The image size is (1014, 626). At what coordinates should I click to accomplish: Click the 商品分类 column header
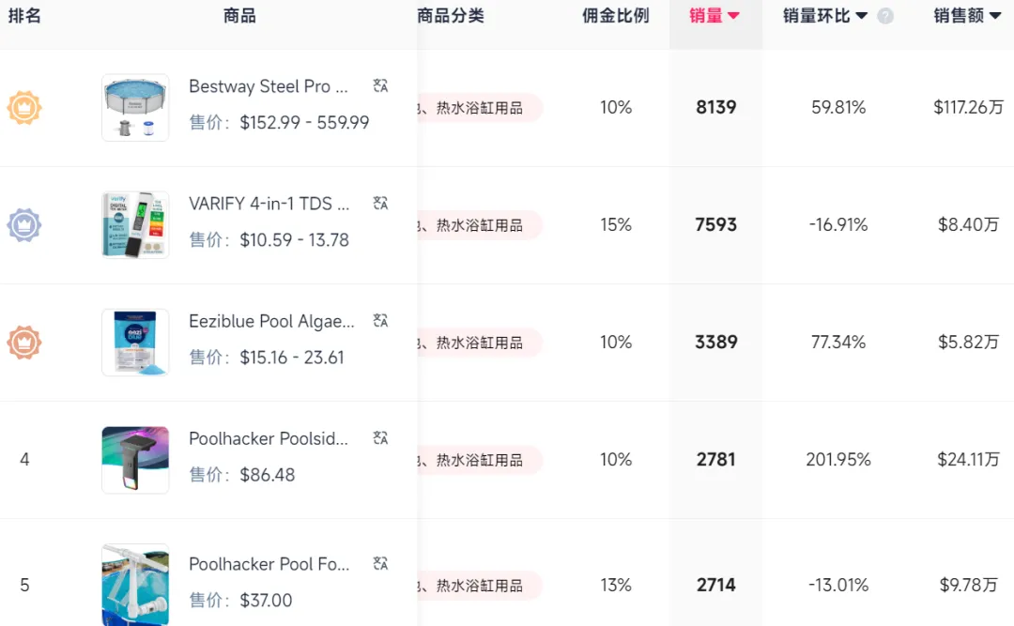(451, 16)
